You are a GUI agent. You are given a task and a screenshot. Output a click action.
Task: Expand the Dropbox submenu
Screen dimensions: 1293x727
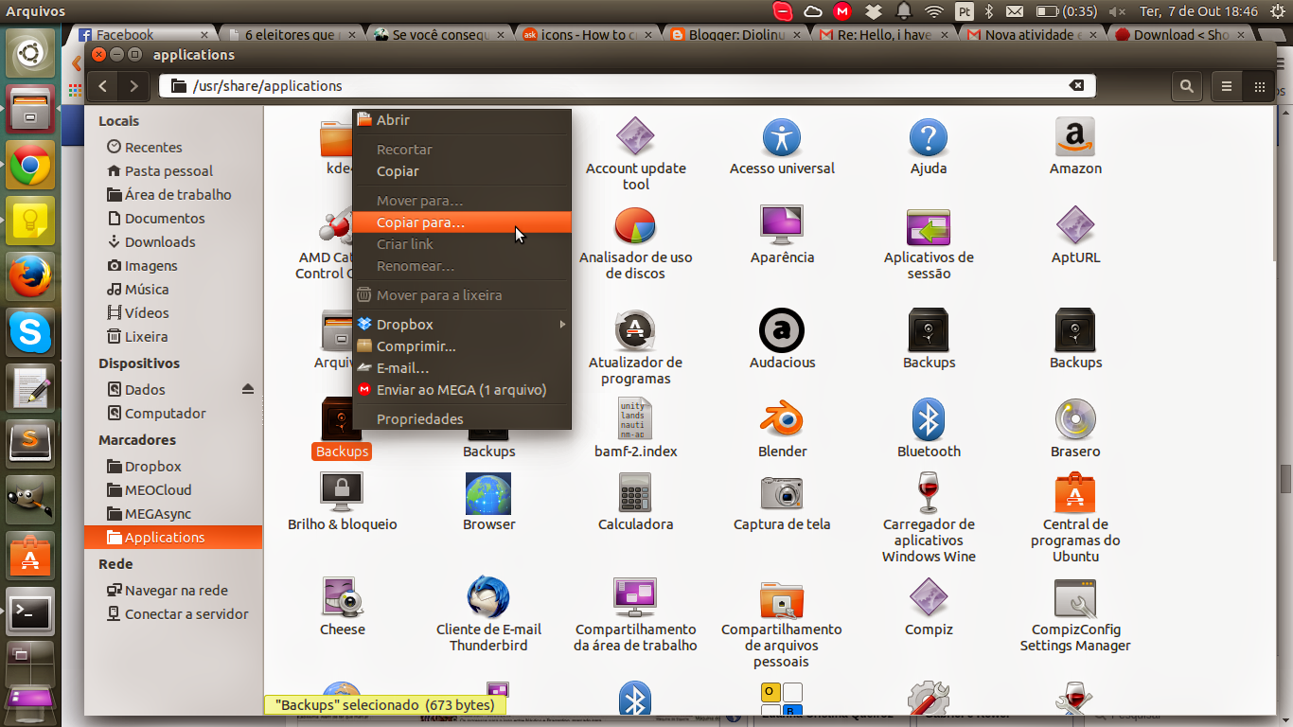pyautogui.click(x=462, y=325)
